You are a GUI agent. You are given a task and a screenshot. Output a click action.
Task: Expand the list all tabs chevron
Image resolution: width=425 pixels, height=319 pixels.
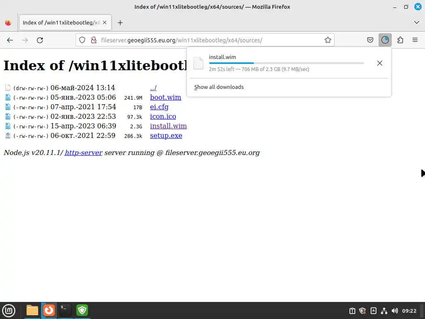tap(417, 22)
